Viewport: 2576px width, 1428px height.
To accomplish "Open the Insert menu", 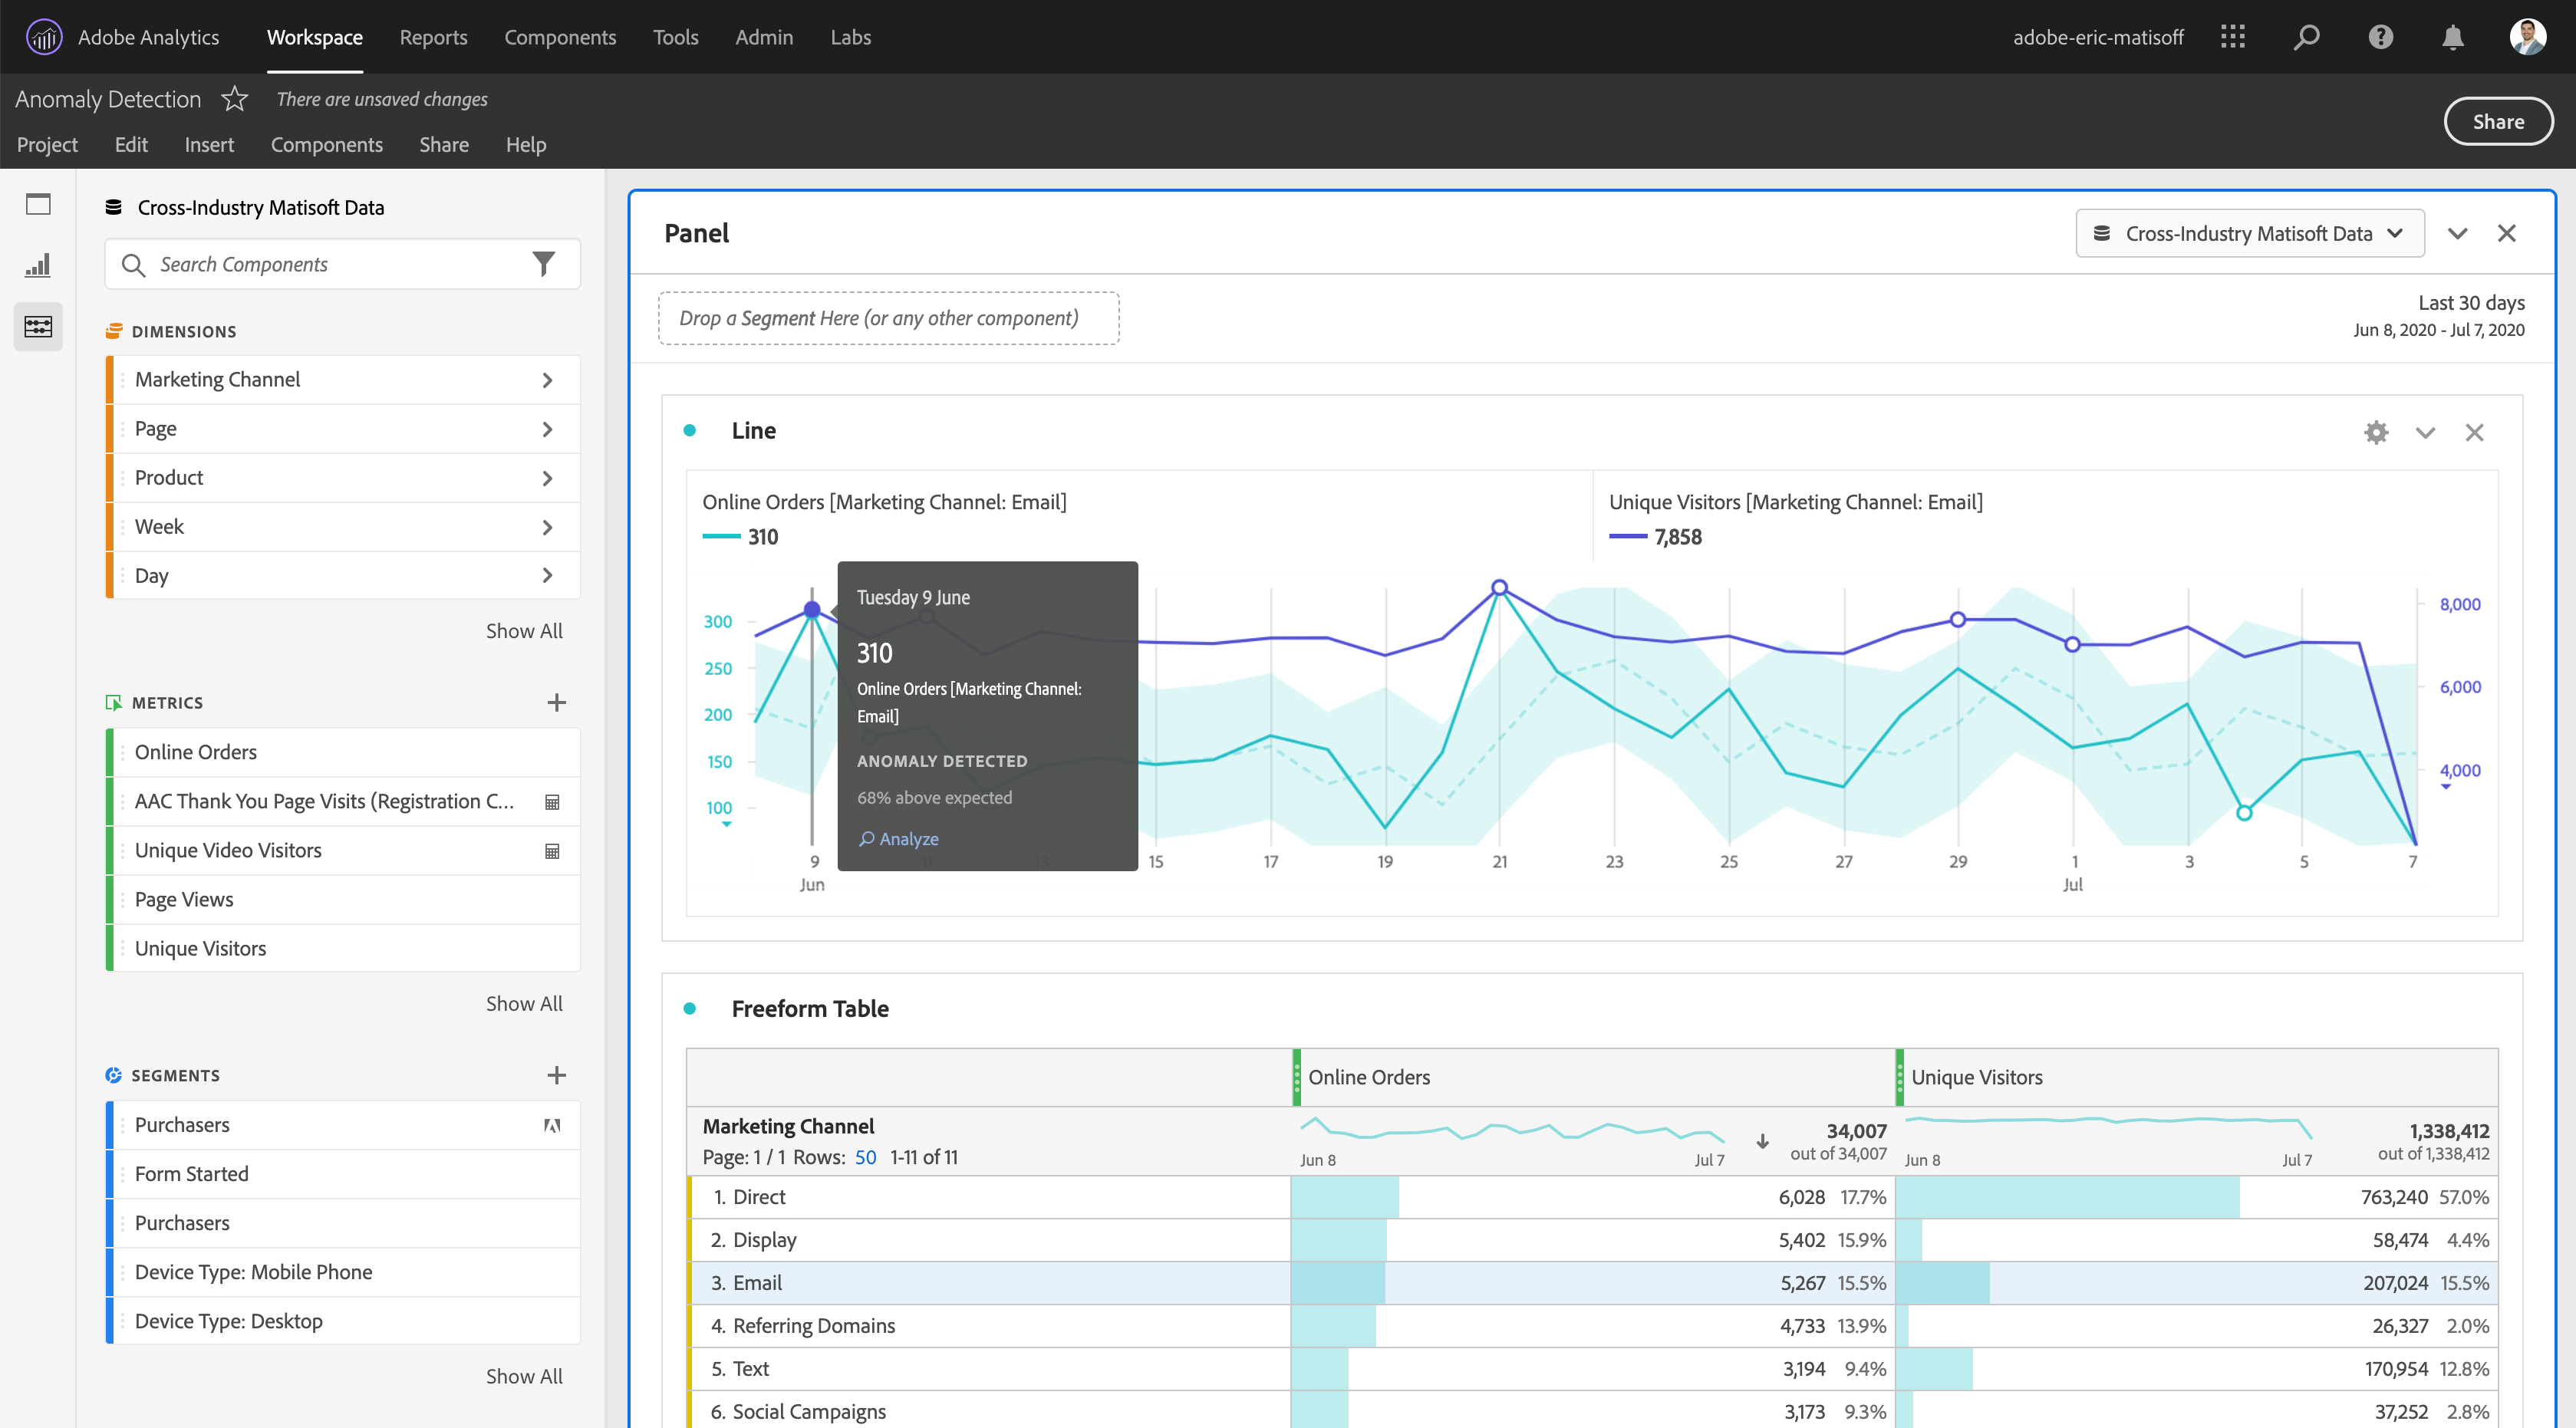I will click(x=209, y=145).
